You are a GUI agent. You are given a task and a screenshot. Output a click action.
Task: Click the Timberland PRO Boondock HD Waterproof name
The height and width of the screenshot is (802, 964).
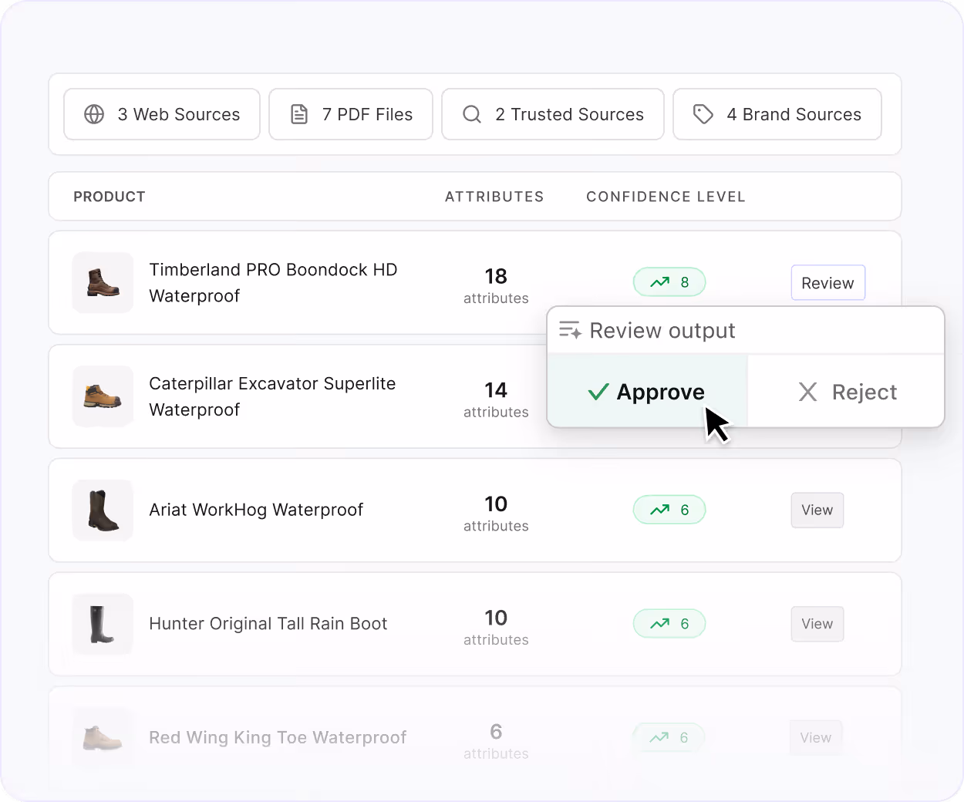pos(273,283)
